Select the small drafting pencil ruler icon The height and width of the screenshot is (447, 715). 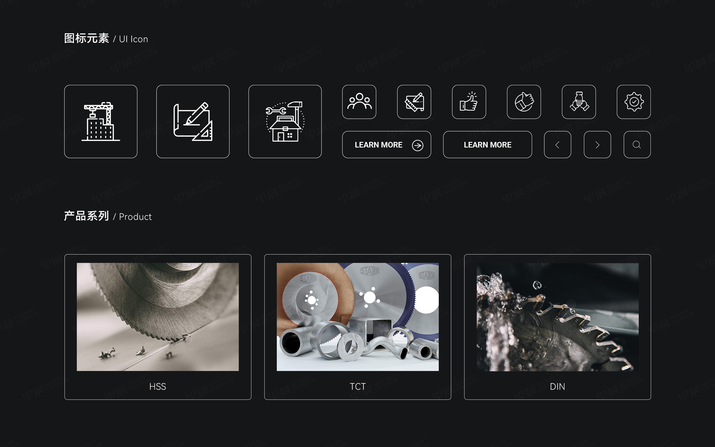(x=414, y=102)
